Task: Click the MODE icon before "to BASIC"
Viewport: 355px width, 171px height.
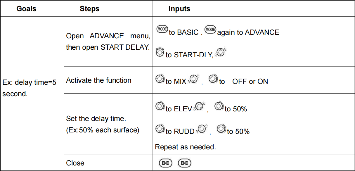Action: (x=162, y=30)
